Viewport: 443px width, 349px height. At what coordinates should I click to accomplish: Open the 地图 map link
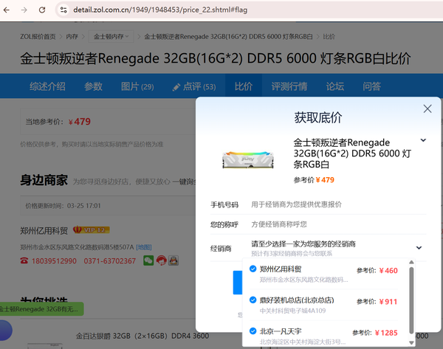pos(144,247)
